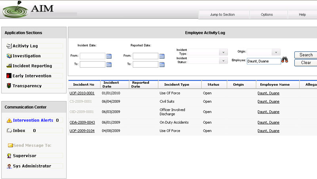The width and height of the screenshot is (317, 179).
Task: Open incident ODA-2009-0043 link
Action: [82, 122]
